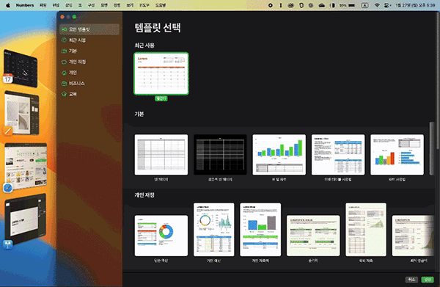Viewport: 440px width, 287px height.
Task: Select the retirement savings template thumbnail
Action: (366, 230)
